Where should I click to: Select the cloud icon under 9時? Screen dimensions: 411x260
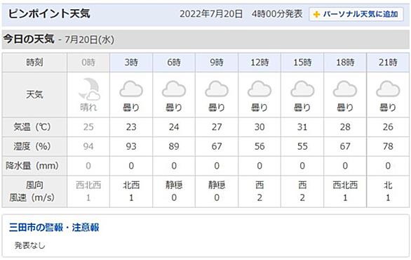pyautogui.click(x=217, y=89)
